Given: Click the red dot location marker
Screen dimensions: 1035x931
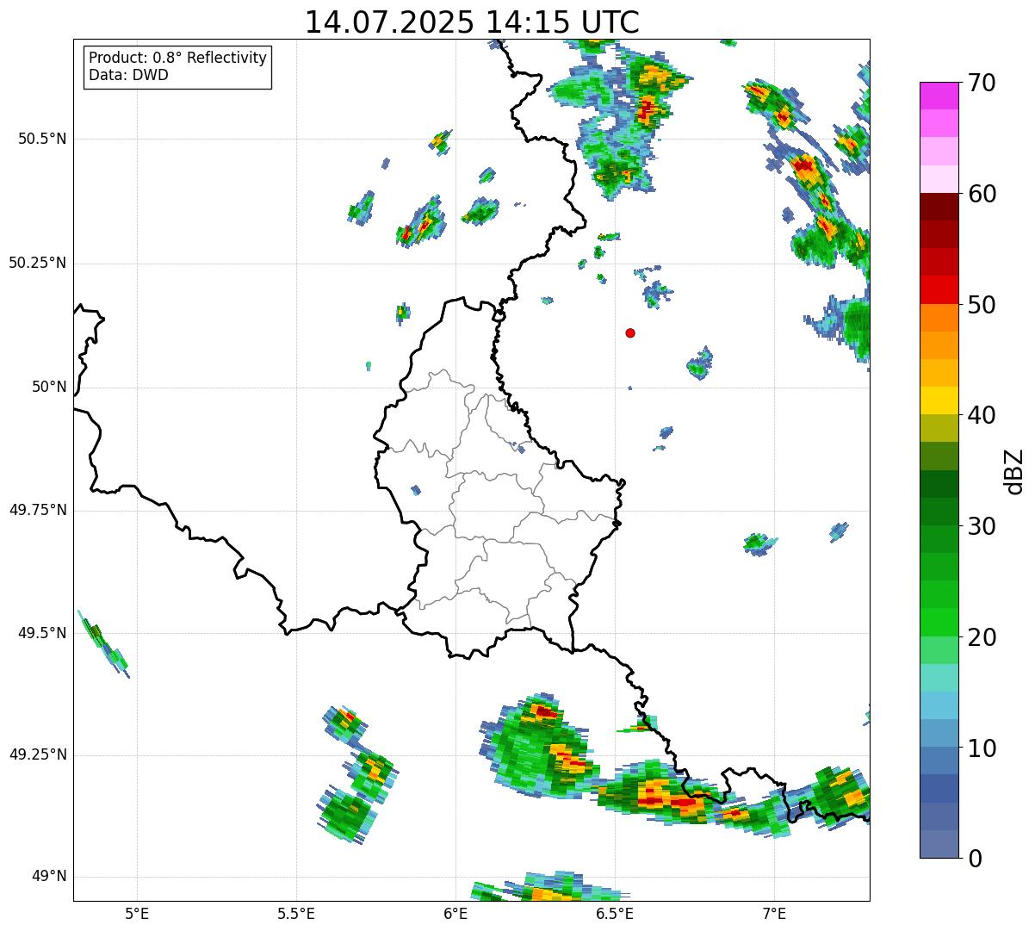Looking at the screenshot, I should click(630, 332).
